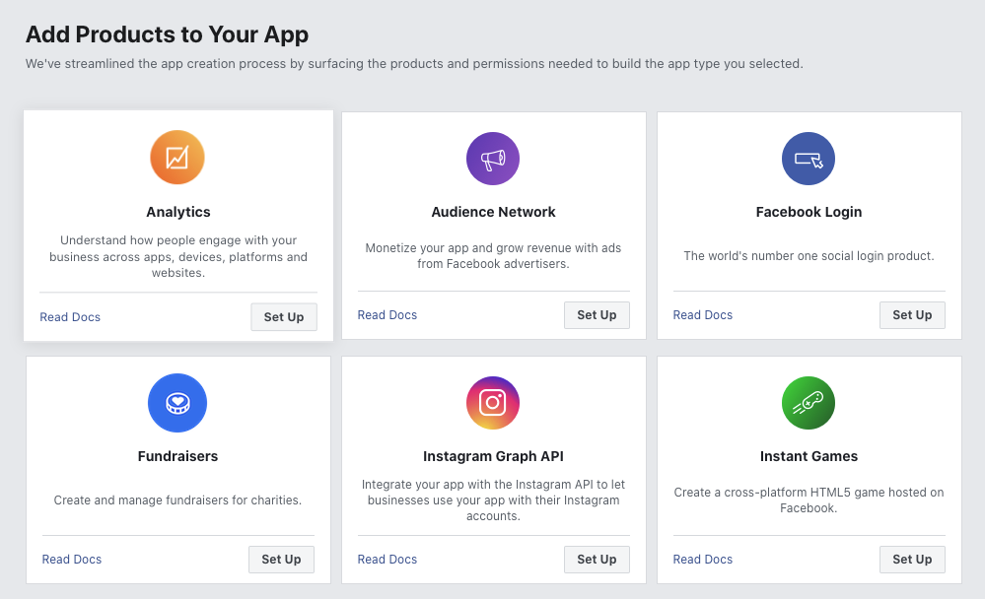The height and width of the screenshot is (599, 985).
Task: Click the Facebook Login icon
Action: (x=809, y=158)
